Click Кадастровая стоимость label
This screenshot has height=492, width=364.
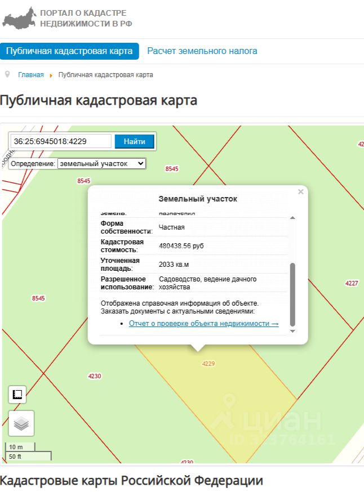coord(122,246)
